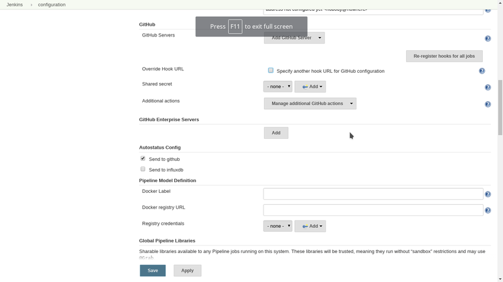Open help for Override Hook URL
The image size is (503, 282).
click(x=482, y=71)
